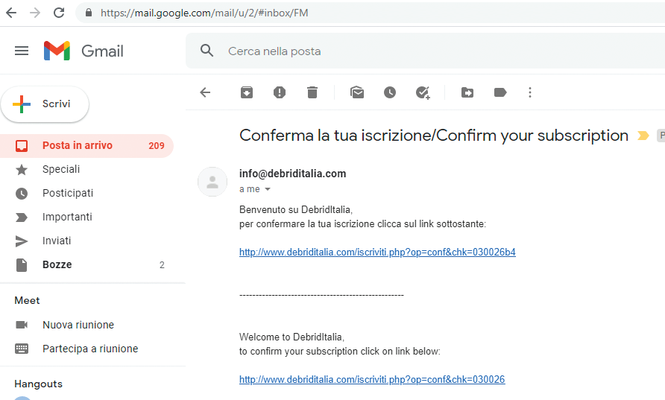Delete this email with the trash icon
The height and width of the screenshot is (400, 665).
(x=312, y=92)
